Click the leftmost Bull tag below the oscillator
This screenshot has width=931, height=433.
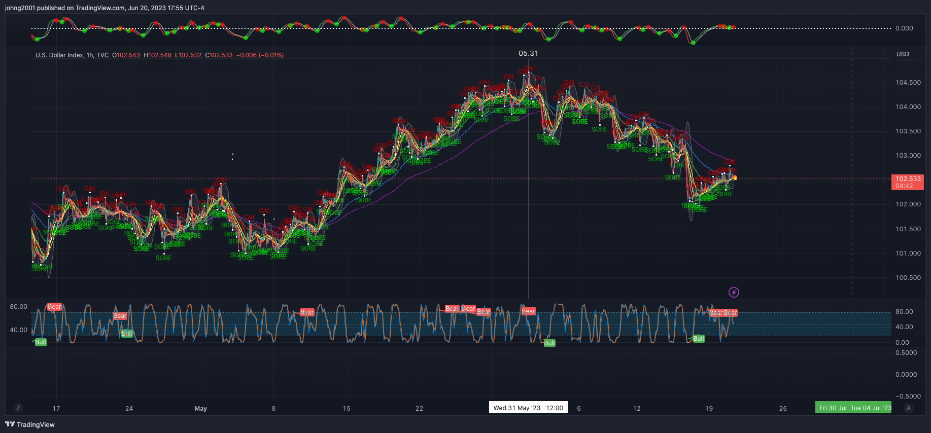[x=41, y=342]
